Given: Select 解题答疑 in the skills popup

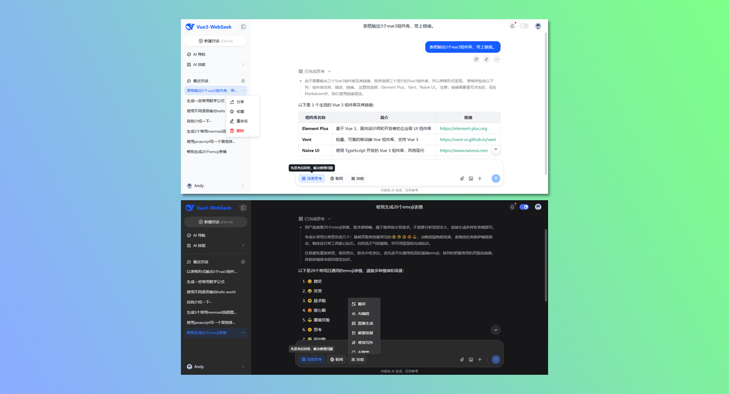Looking at the screenshot, I should (x=364, y=333).
